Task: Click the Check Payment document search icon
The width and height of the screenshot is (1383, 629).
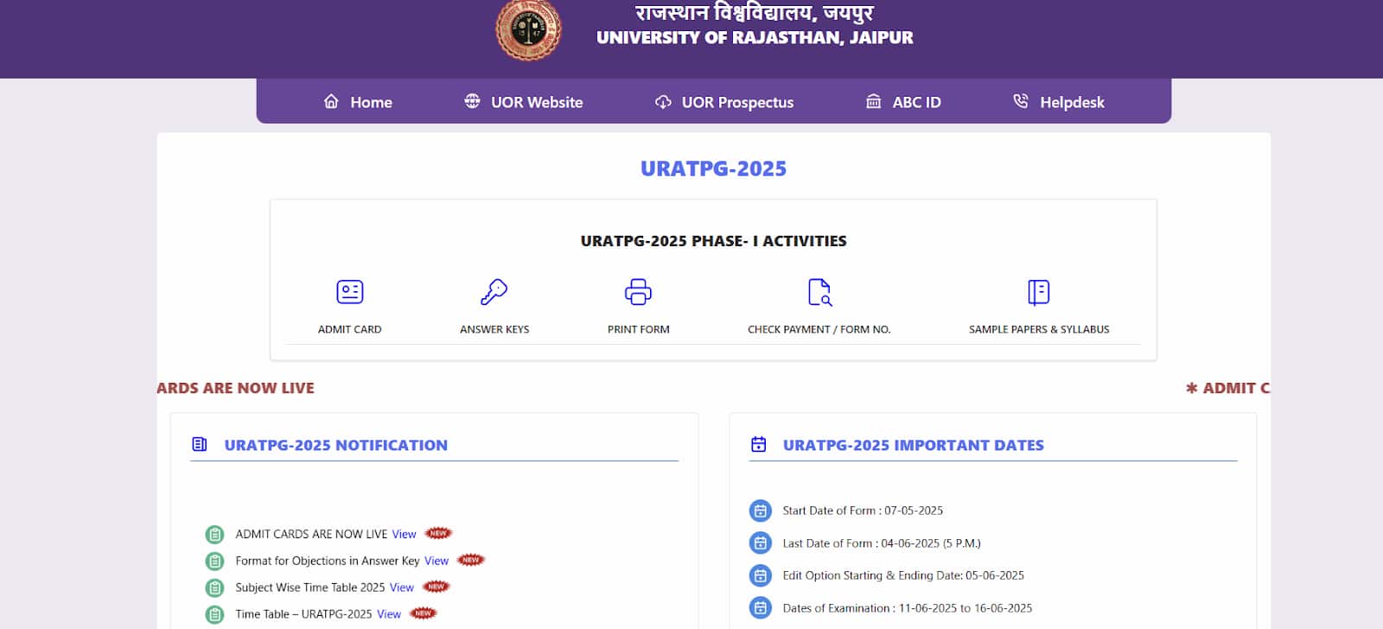Action: (x=819, y=292)
